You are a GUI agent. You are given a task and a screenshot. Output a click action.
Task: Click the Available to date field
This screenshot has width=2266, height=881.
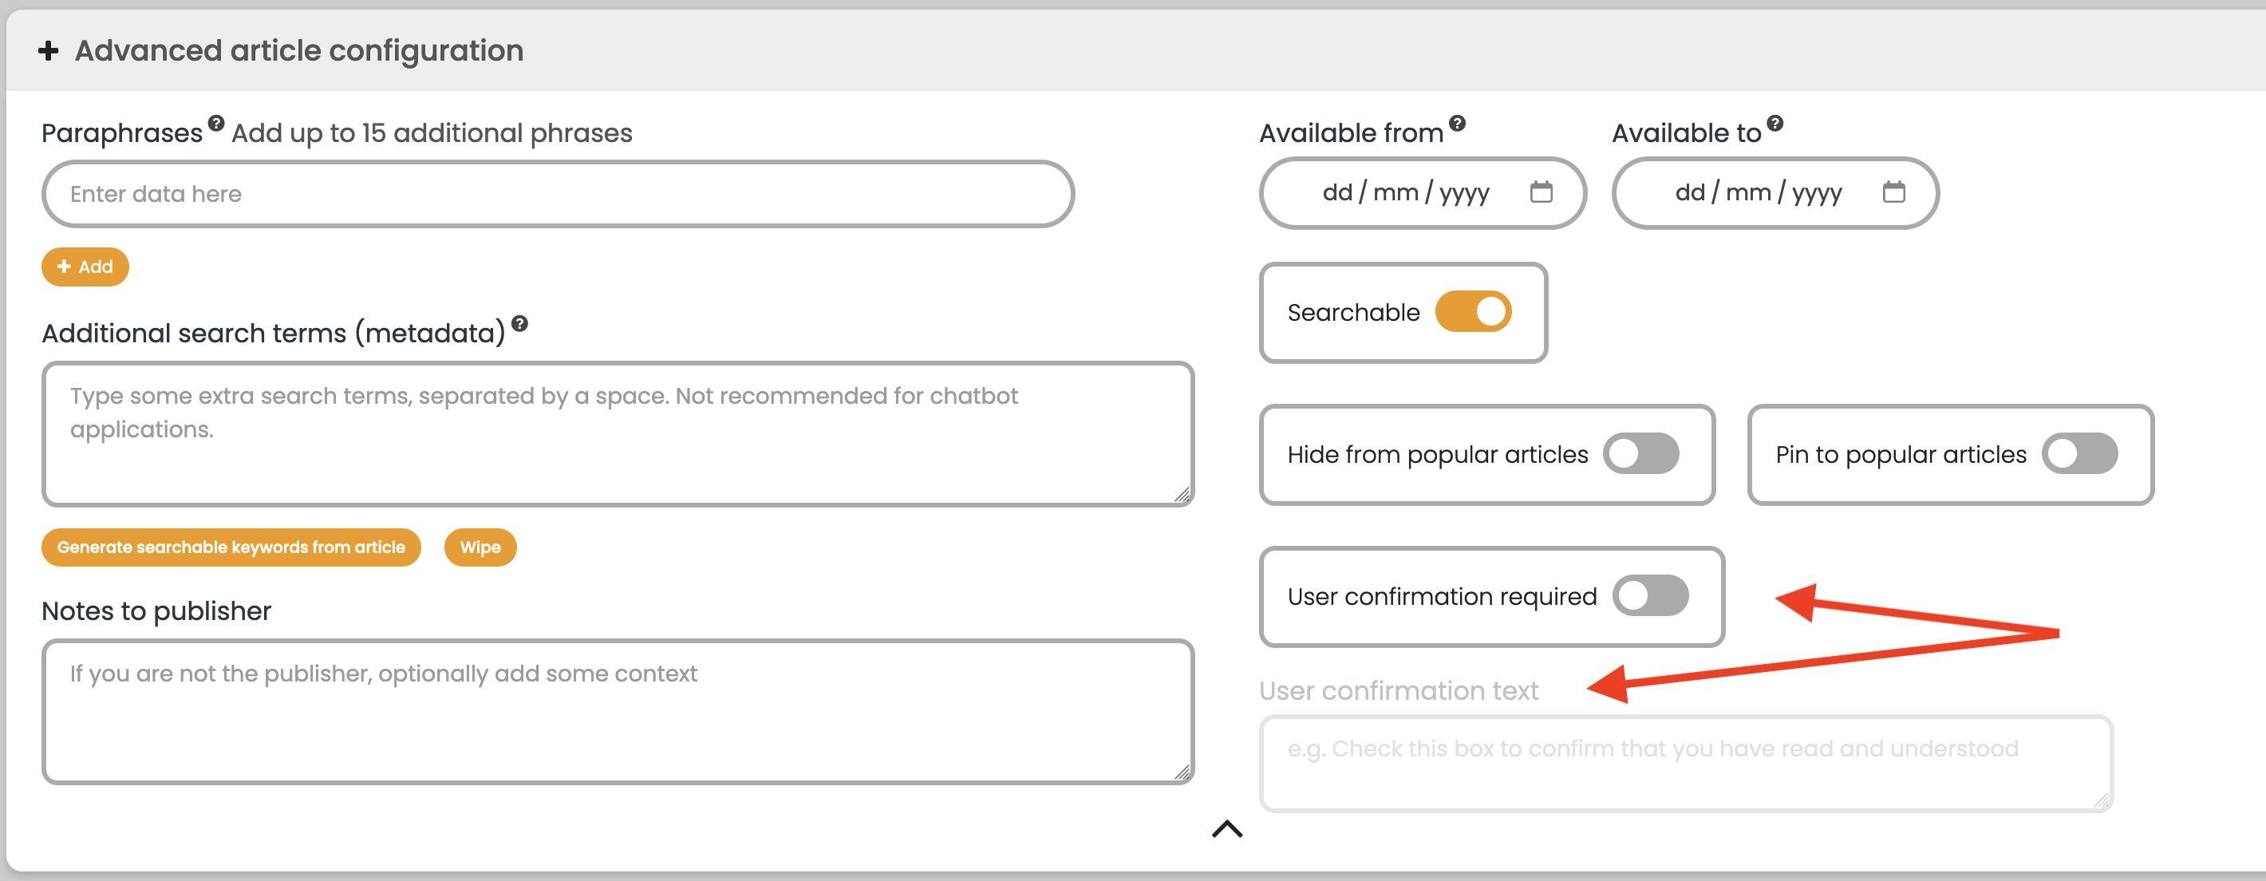tap(1775, 193)
